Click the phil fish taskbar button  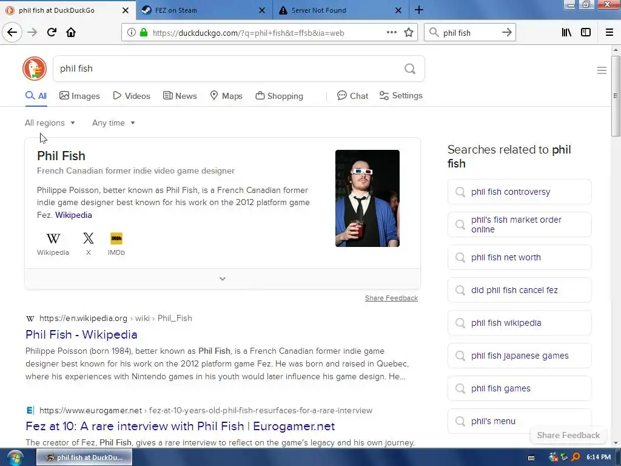(84, 458)
